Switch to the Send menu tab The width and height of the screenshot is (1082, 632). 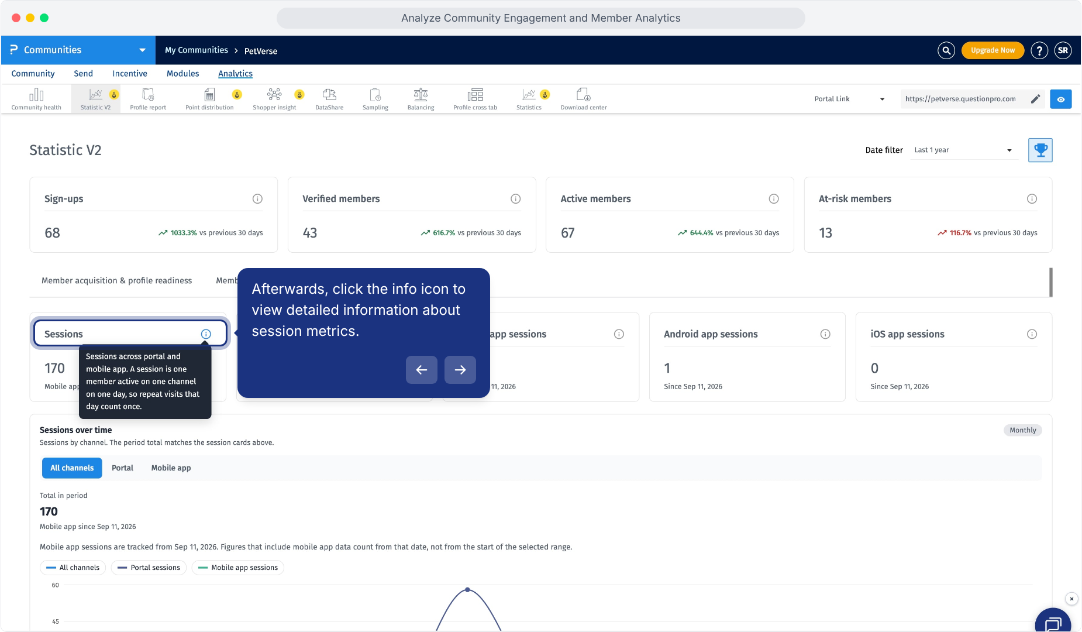point(83,74)
